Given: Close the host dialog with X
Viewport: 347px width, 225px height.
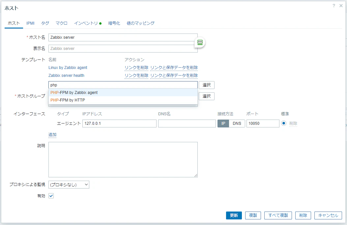Looking at the screenshot, I should (341, 6).
